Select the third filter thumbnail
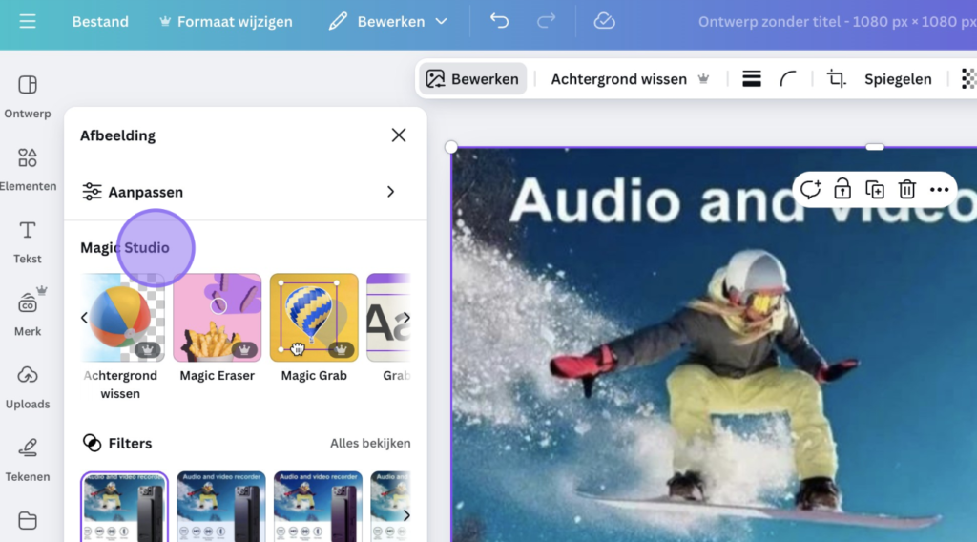 pyautogui.click(x=318, y=507)
